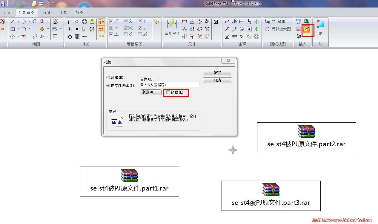This screenshot has height=224, width=378.
Task: Click the Insert Object icon
Action: [x=307, y=29]
